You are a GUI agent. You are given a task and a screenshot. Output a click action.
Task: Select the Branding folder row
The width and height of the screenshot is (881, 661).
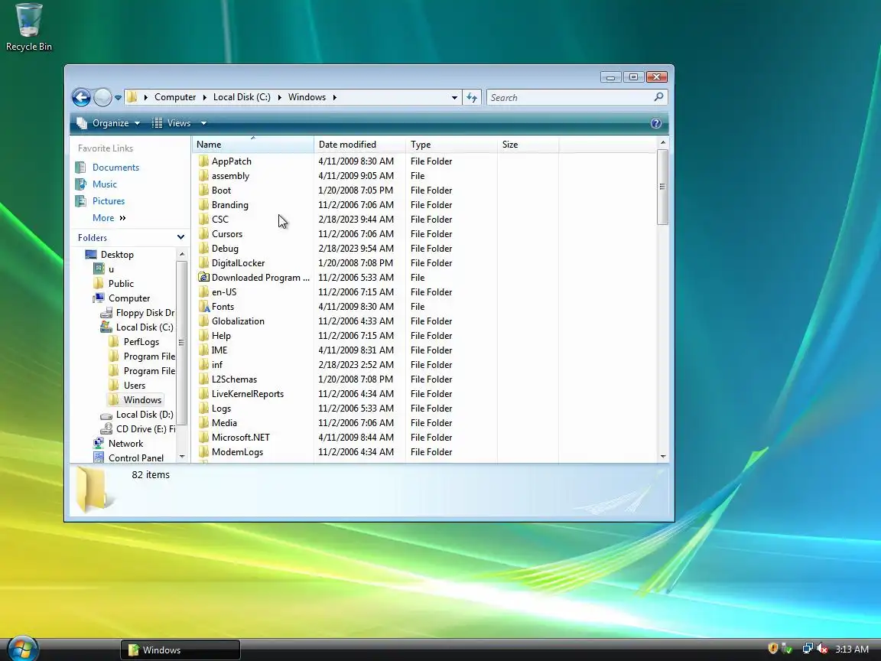pos(376,205)
